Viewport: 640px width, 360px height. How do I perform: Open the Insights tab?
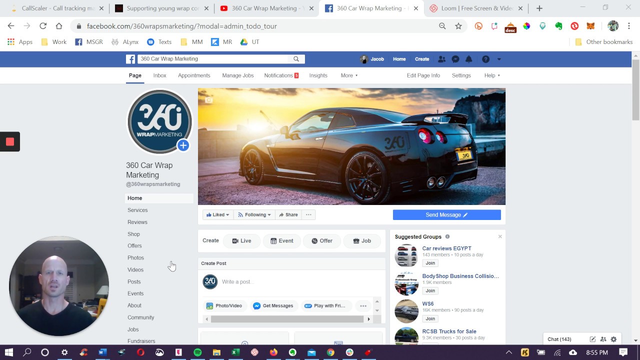pyautogui.click(x=318, y=75)
